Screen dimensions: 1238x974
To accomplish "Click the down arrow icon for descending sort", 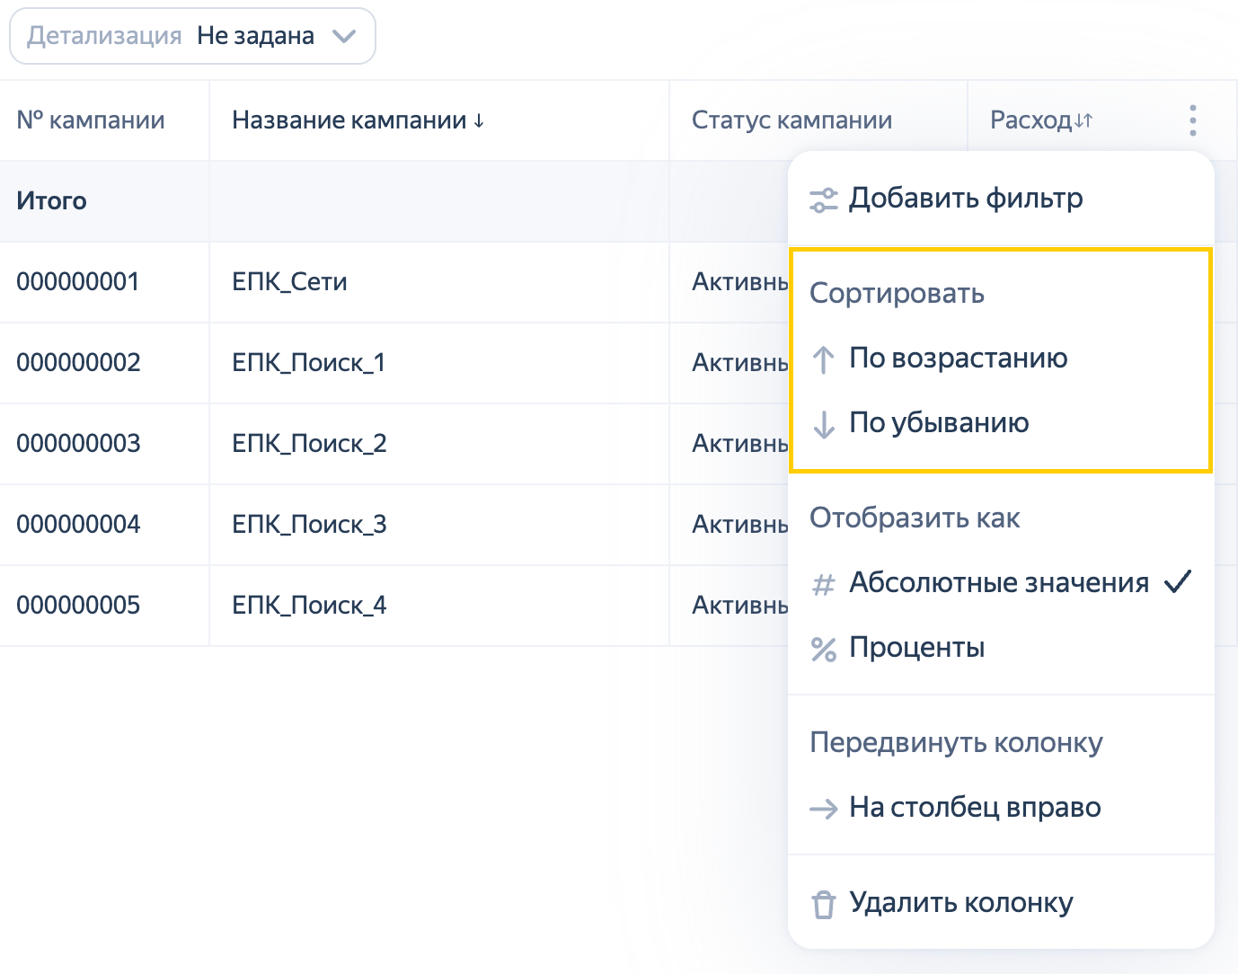I will coord(823,424).
